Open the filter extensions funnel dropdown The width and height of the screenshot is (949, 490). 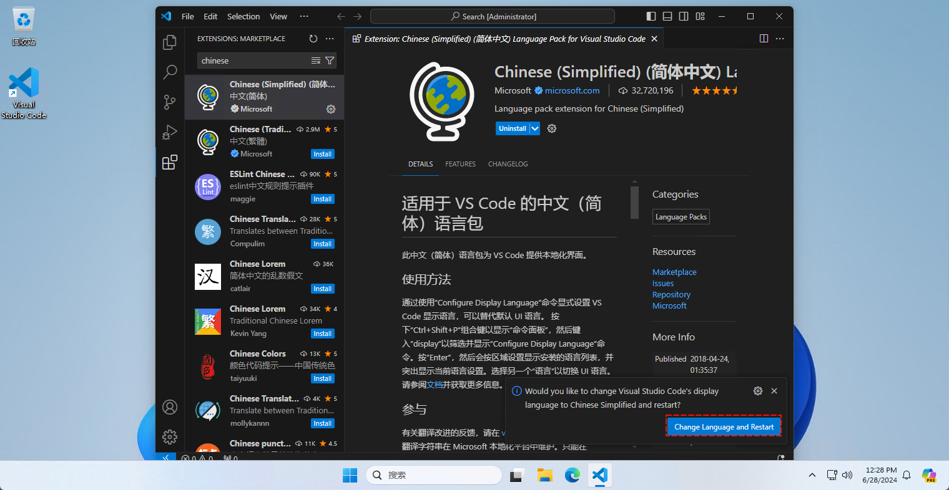pos(330,60)
